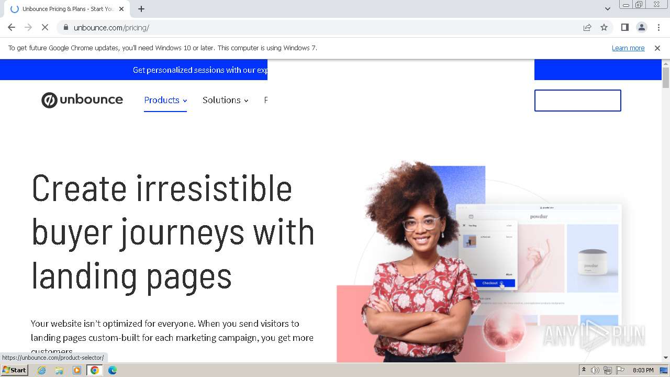
Task: Click the scroll down arrow
Action: pos(666,358)
